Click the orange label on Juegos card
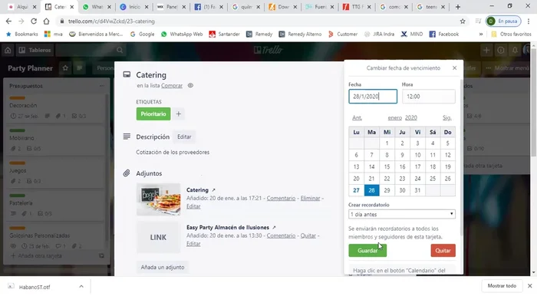Image resolution: width=537 pixels, height=296 pixels. click(x=17, y=163)
